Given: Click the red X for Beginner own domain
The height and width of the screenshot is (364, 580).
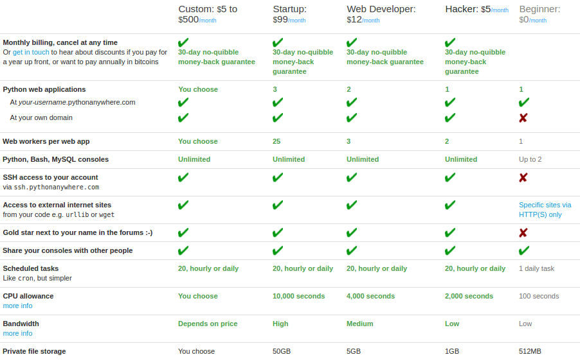Looking at the screenshot, I should coord(523,117).
